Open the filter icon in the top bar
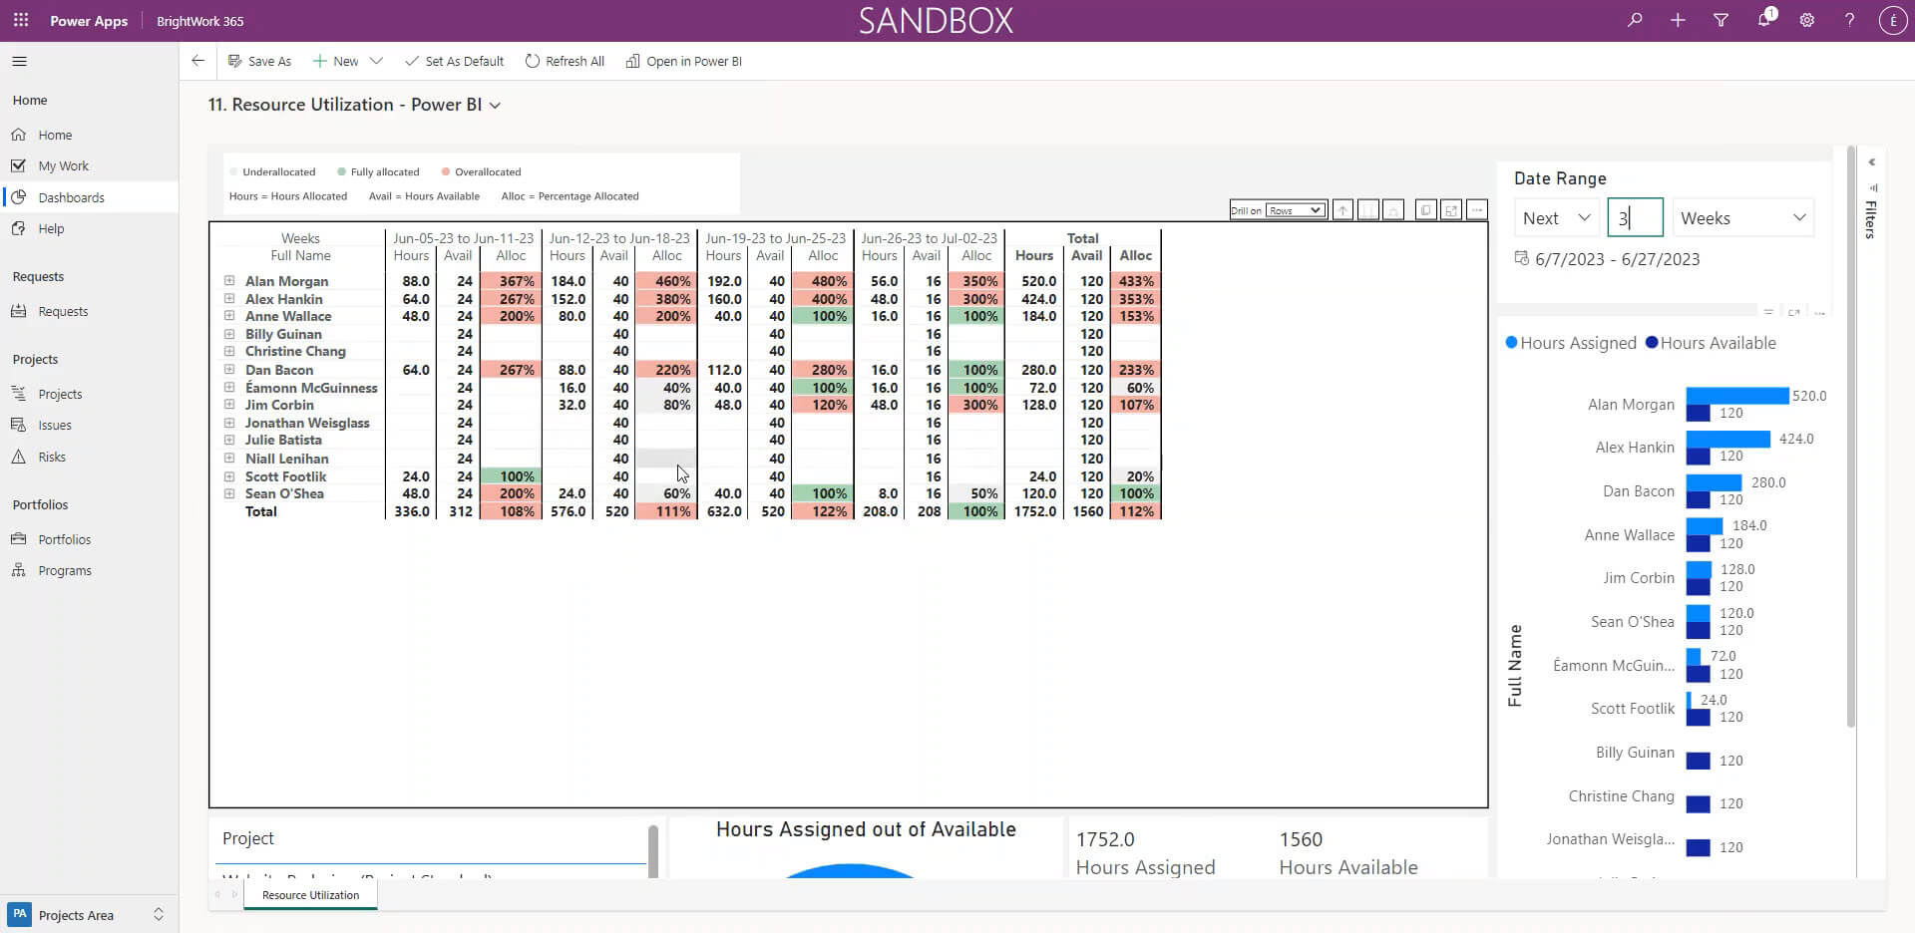 tap(1722, 20)
